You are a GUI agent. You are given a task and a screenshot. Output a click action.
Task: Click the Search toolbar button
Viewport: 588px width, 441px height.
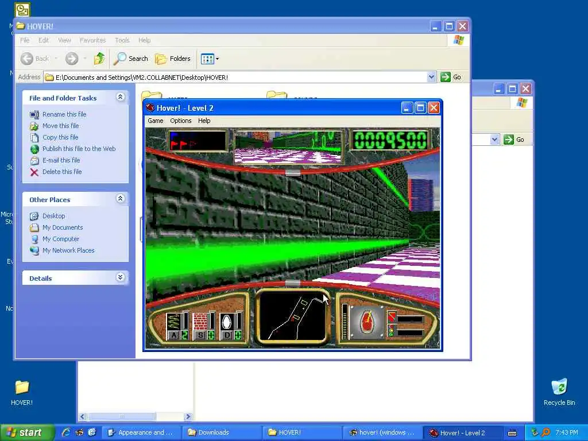tap(131, 59)
